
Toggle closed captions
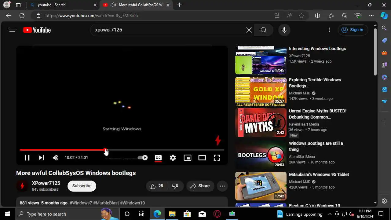tap(158, 158)
